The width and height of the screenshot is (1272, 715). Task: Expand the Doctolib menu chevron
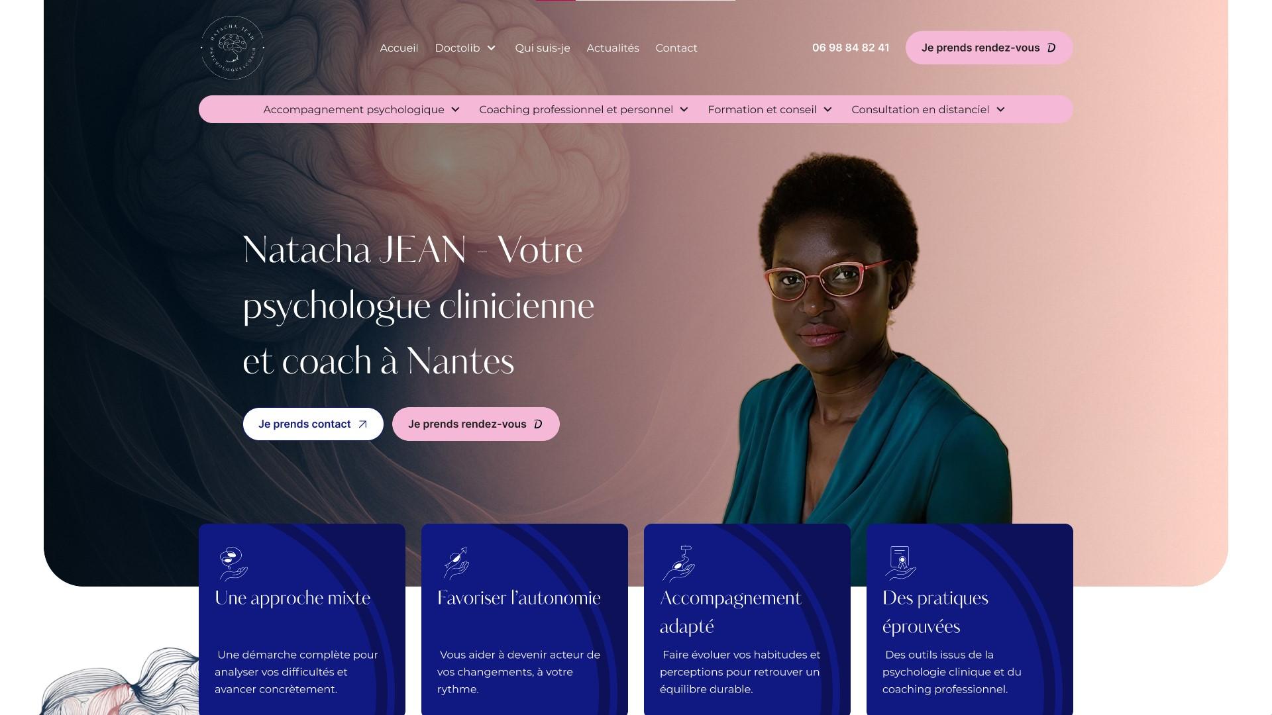[x=491, y=48]
